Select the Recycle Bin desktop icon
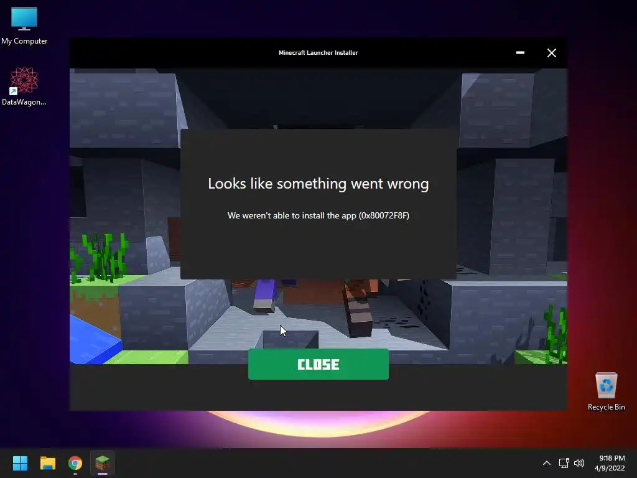This screenshot has width=637, height=478. pyautogui.click(x=606, y=391)
